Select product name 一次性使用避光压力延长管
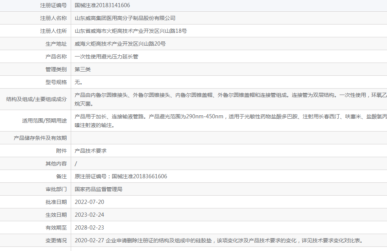 click(106, 57)
